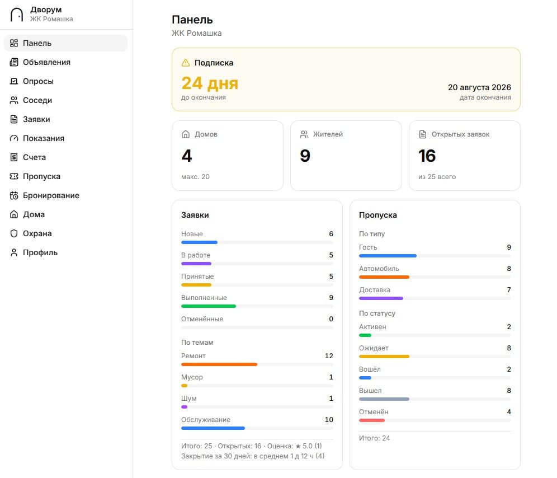The width and height of the screenshot is (557, 478).
Task: Open the Бронирование section
Action: pyautogui.click(x=66, y=195)
